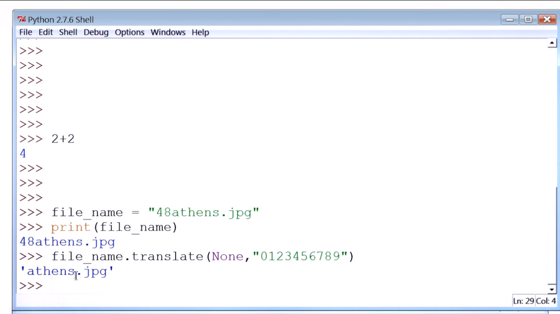The width and height of the screenshot is (560, 314).
Task: Click the Python 2.7.6 Shell title text
Action: (61, 20)
